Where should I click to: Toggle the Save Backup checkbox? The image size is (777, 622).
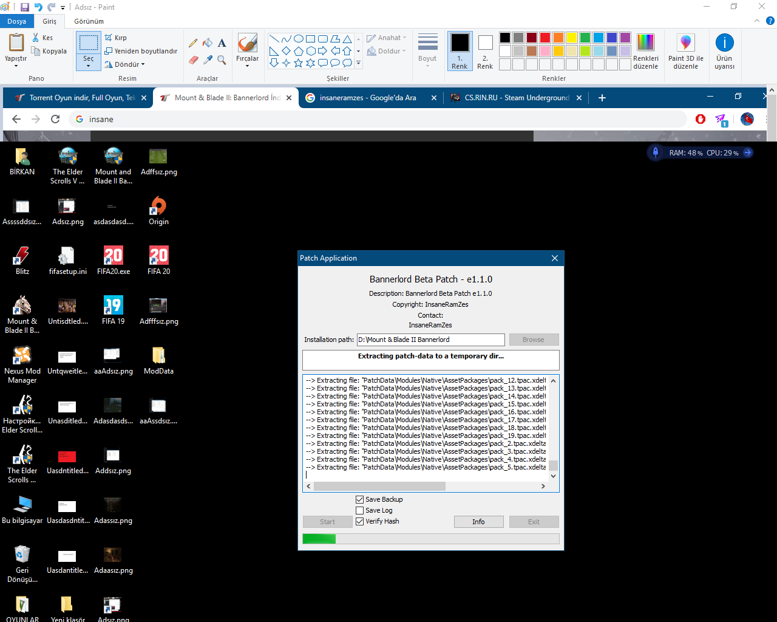(360, 499)
